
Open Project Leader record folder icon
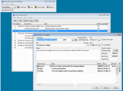117,51
